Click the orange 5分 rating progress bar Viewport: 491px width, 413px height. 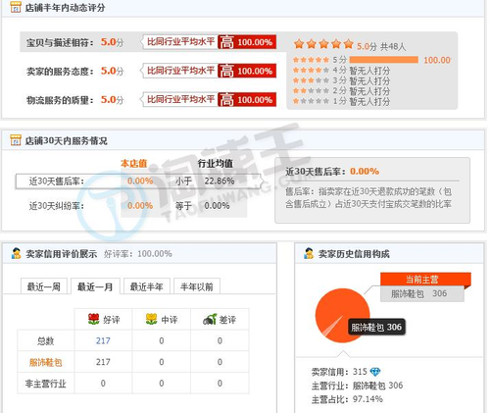[384, 60]
